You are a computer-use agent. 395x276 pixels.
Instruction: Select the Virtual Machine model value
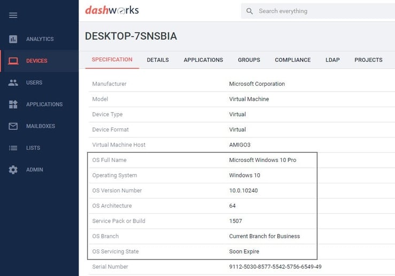pos(249,99)
